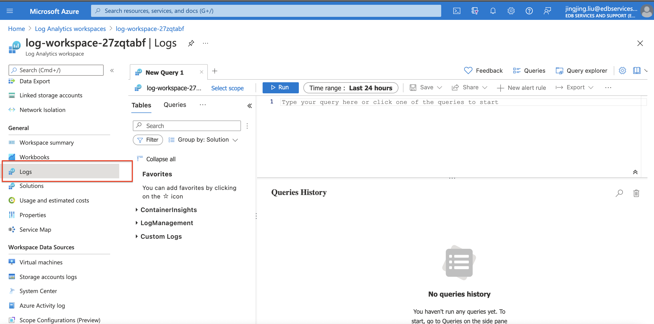The image size is (654, 324).
Task: Open the Save dropdown
Action: pos(426,88)
